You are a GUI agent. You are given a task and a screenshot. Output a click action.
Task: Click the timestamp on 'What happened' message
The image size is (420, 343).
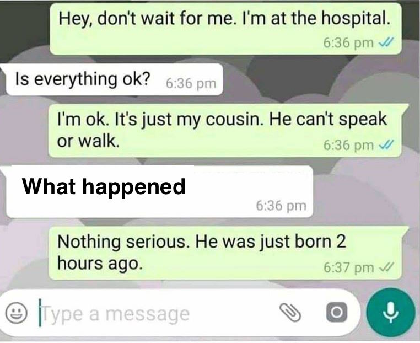281,206
